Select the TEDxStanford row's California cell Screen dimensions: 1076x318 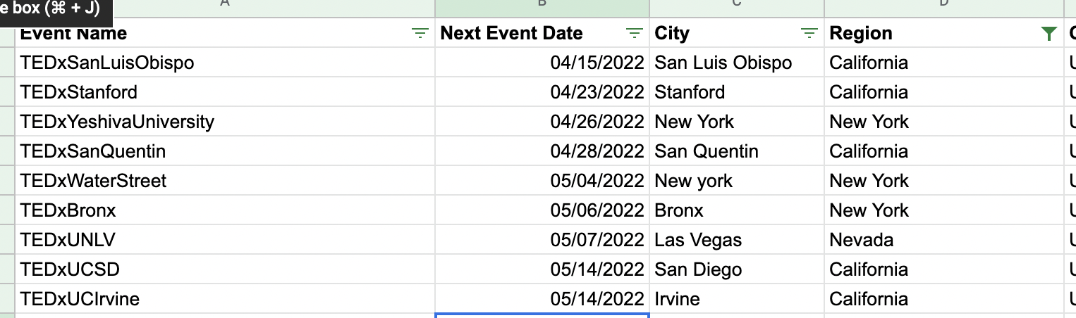(x=944, y=92)
